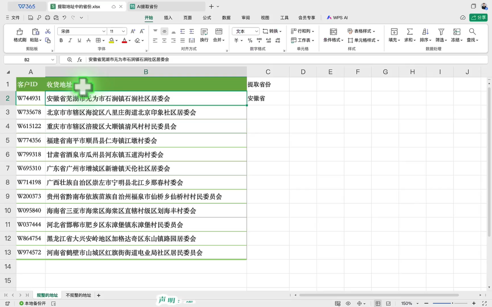Toggle underline formatting
The width and height of the screenshot is (492, 307).
pyautogui.click(x=79, y=40)
